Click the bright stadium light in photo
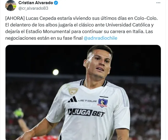The width and height of the screenshot is (168, 140). 56,72
